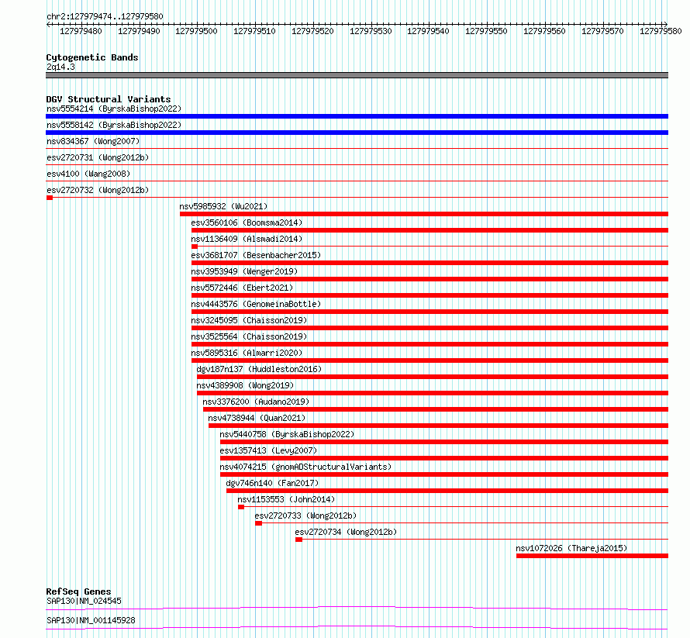The image size is (690, 638).
Task: Click the nsv5554214 (ByrskaBishop2022) variant label
Action: (x=114, y=109)
